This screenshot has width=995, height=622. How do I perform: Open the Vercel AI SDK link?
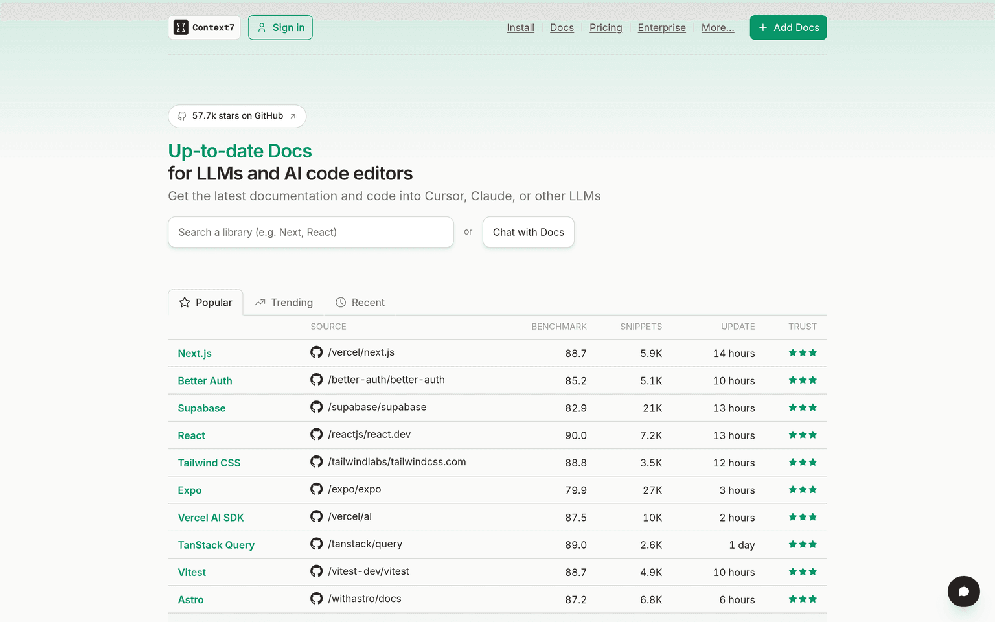(x=211, y=518)
